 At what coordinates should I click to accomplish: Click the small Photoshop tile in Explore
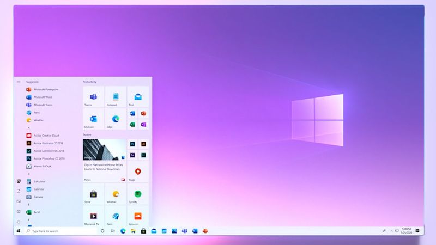pos(132,144)
